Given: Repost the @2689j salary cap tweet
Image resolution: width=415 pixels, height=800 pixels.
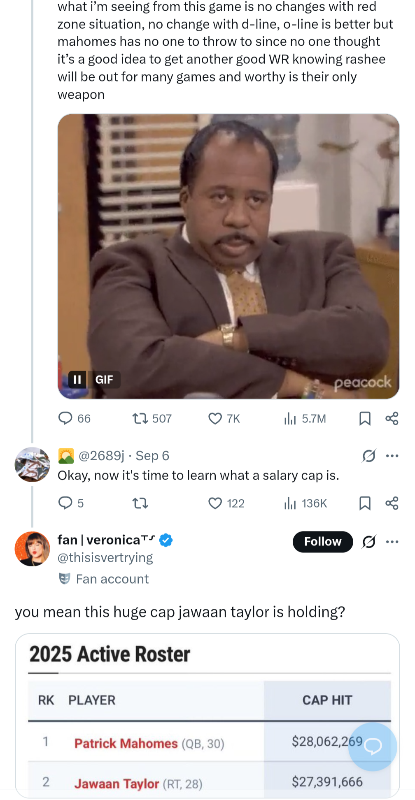Looking at the screenshot, I should (x=140, y=503).
